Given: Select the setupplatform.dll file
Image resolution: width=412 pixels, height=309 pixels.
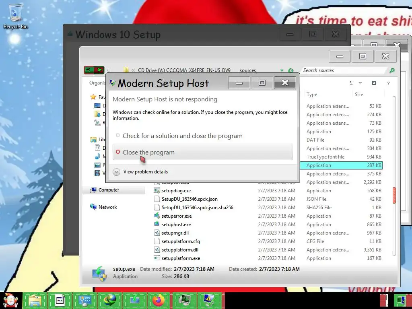Looking at the screenshot, I should (180, 249).
